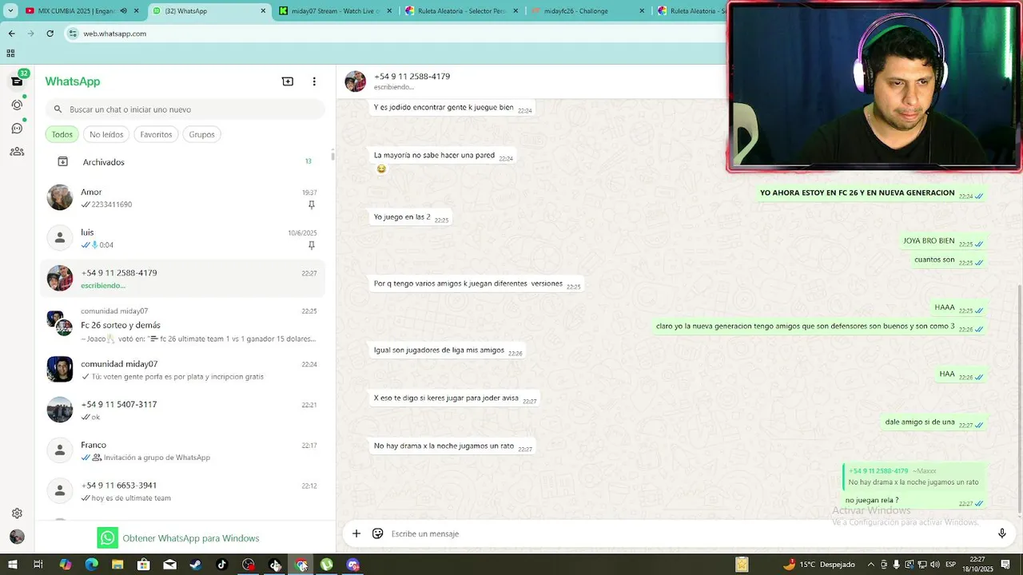This screenshot has width=1023, height=575.
Task: Open Mail app from taskbar
Action: [169, 565]
